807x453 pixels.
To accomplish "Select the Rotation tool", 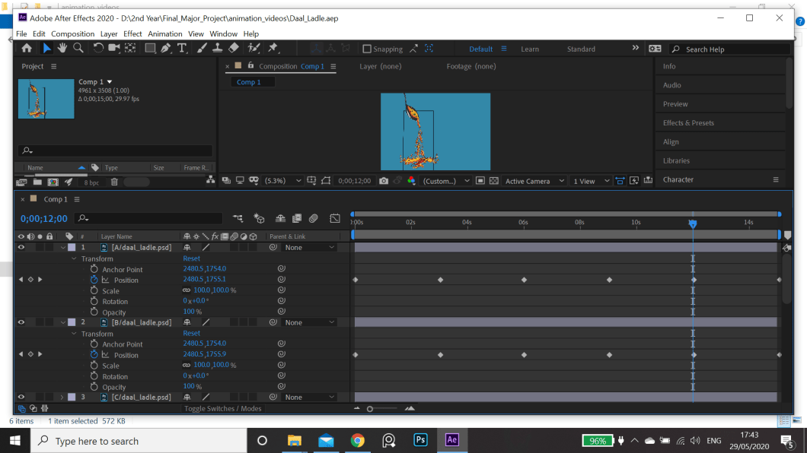I will tap(97, 49).
